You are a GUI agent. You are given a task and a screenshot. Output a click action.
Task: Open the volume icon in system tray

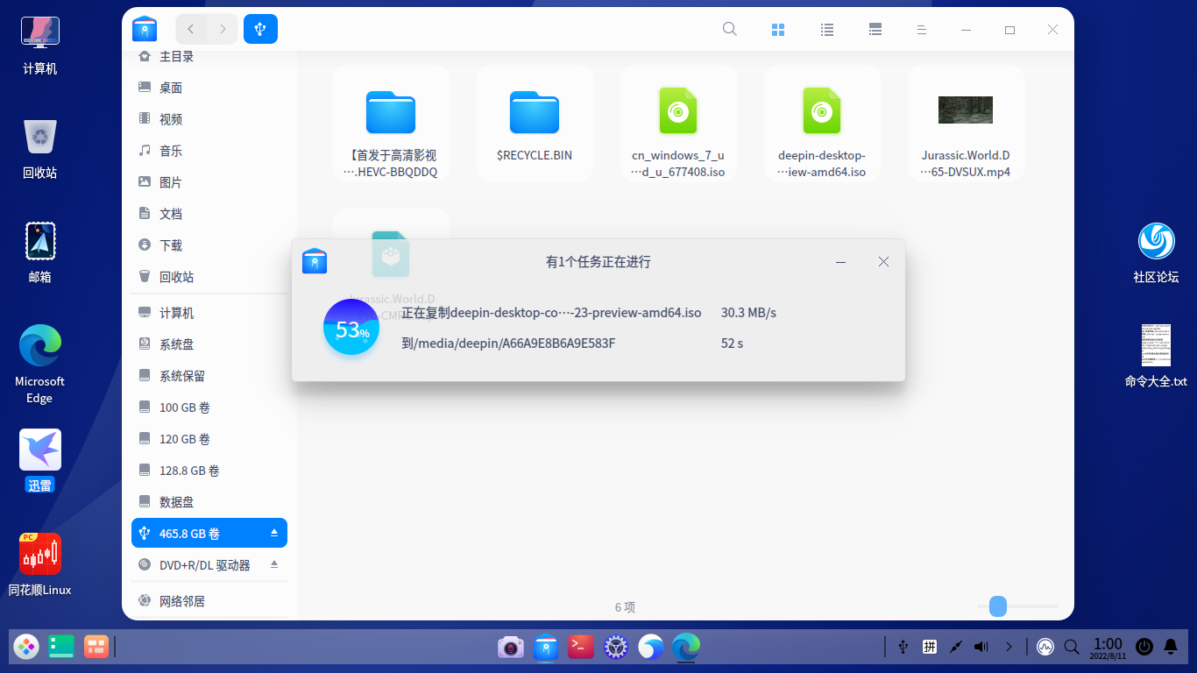[x=981, y=647]
